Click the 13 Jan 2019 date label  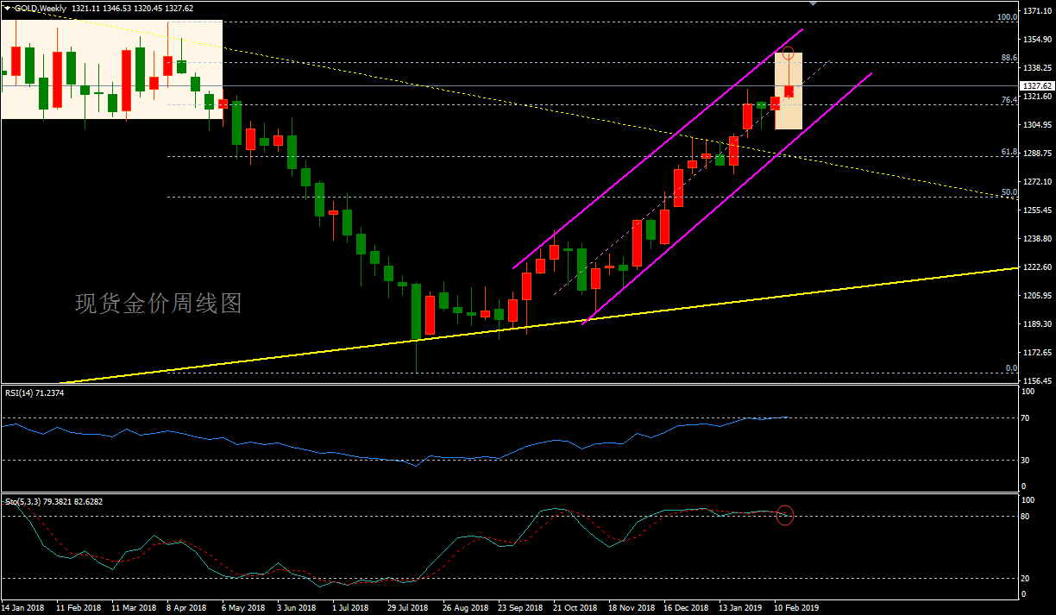pos(741,607)
